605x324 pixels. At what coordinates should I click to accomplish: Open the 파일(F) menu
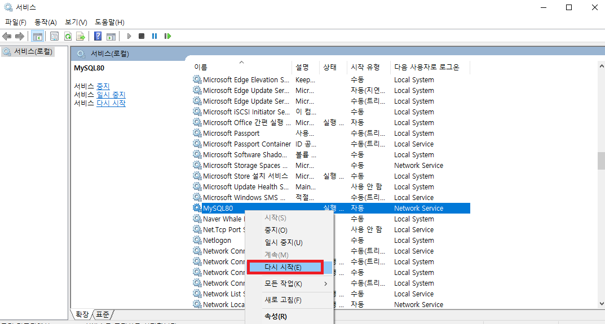[x=15, y=23]
